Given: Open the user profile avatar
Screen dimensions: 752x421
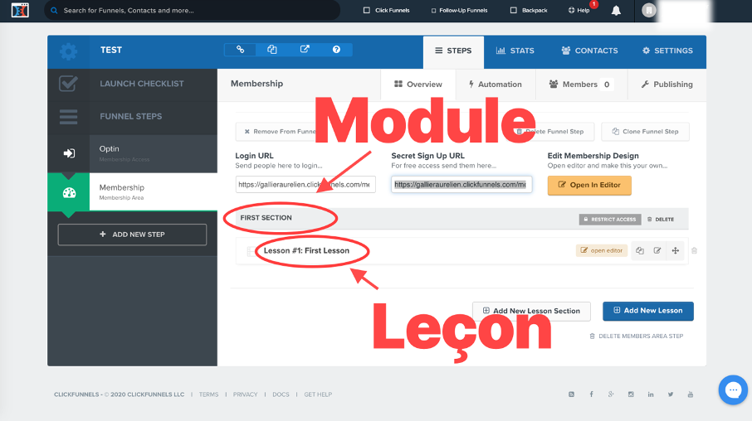Looking at the screenshot, I should point(648,10).
